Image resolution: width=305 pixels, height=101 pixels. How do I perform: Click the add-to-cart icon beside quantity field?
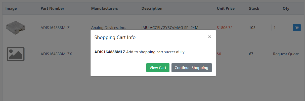[x=297, y=28]
